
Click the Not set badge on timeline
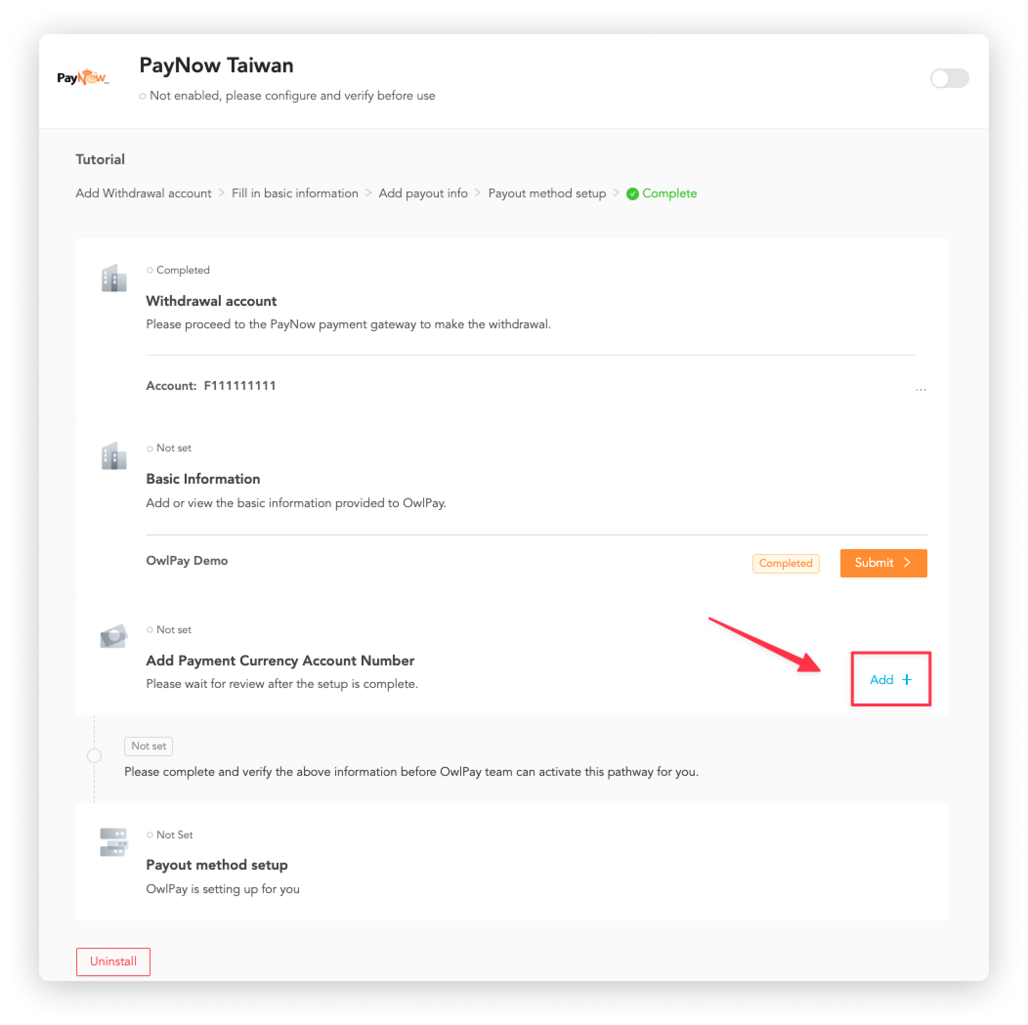click(149, 746)
